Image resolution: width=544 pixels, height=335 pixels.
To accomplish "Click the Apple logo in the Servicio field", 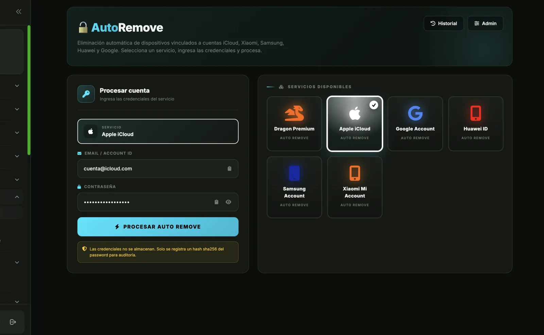I will 90,131.
